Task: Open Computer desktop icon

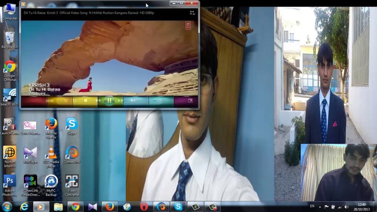Action: coord(10,12)
